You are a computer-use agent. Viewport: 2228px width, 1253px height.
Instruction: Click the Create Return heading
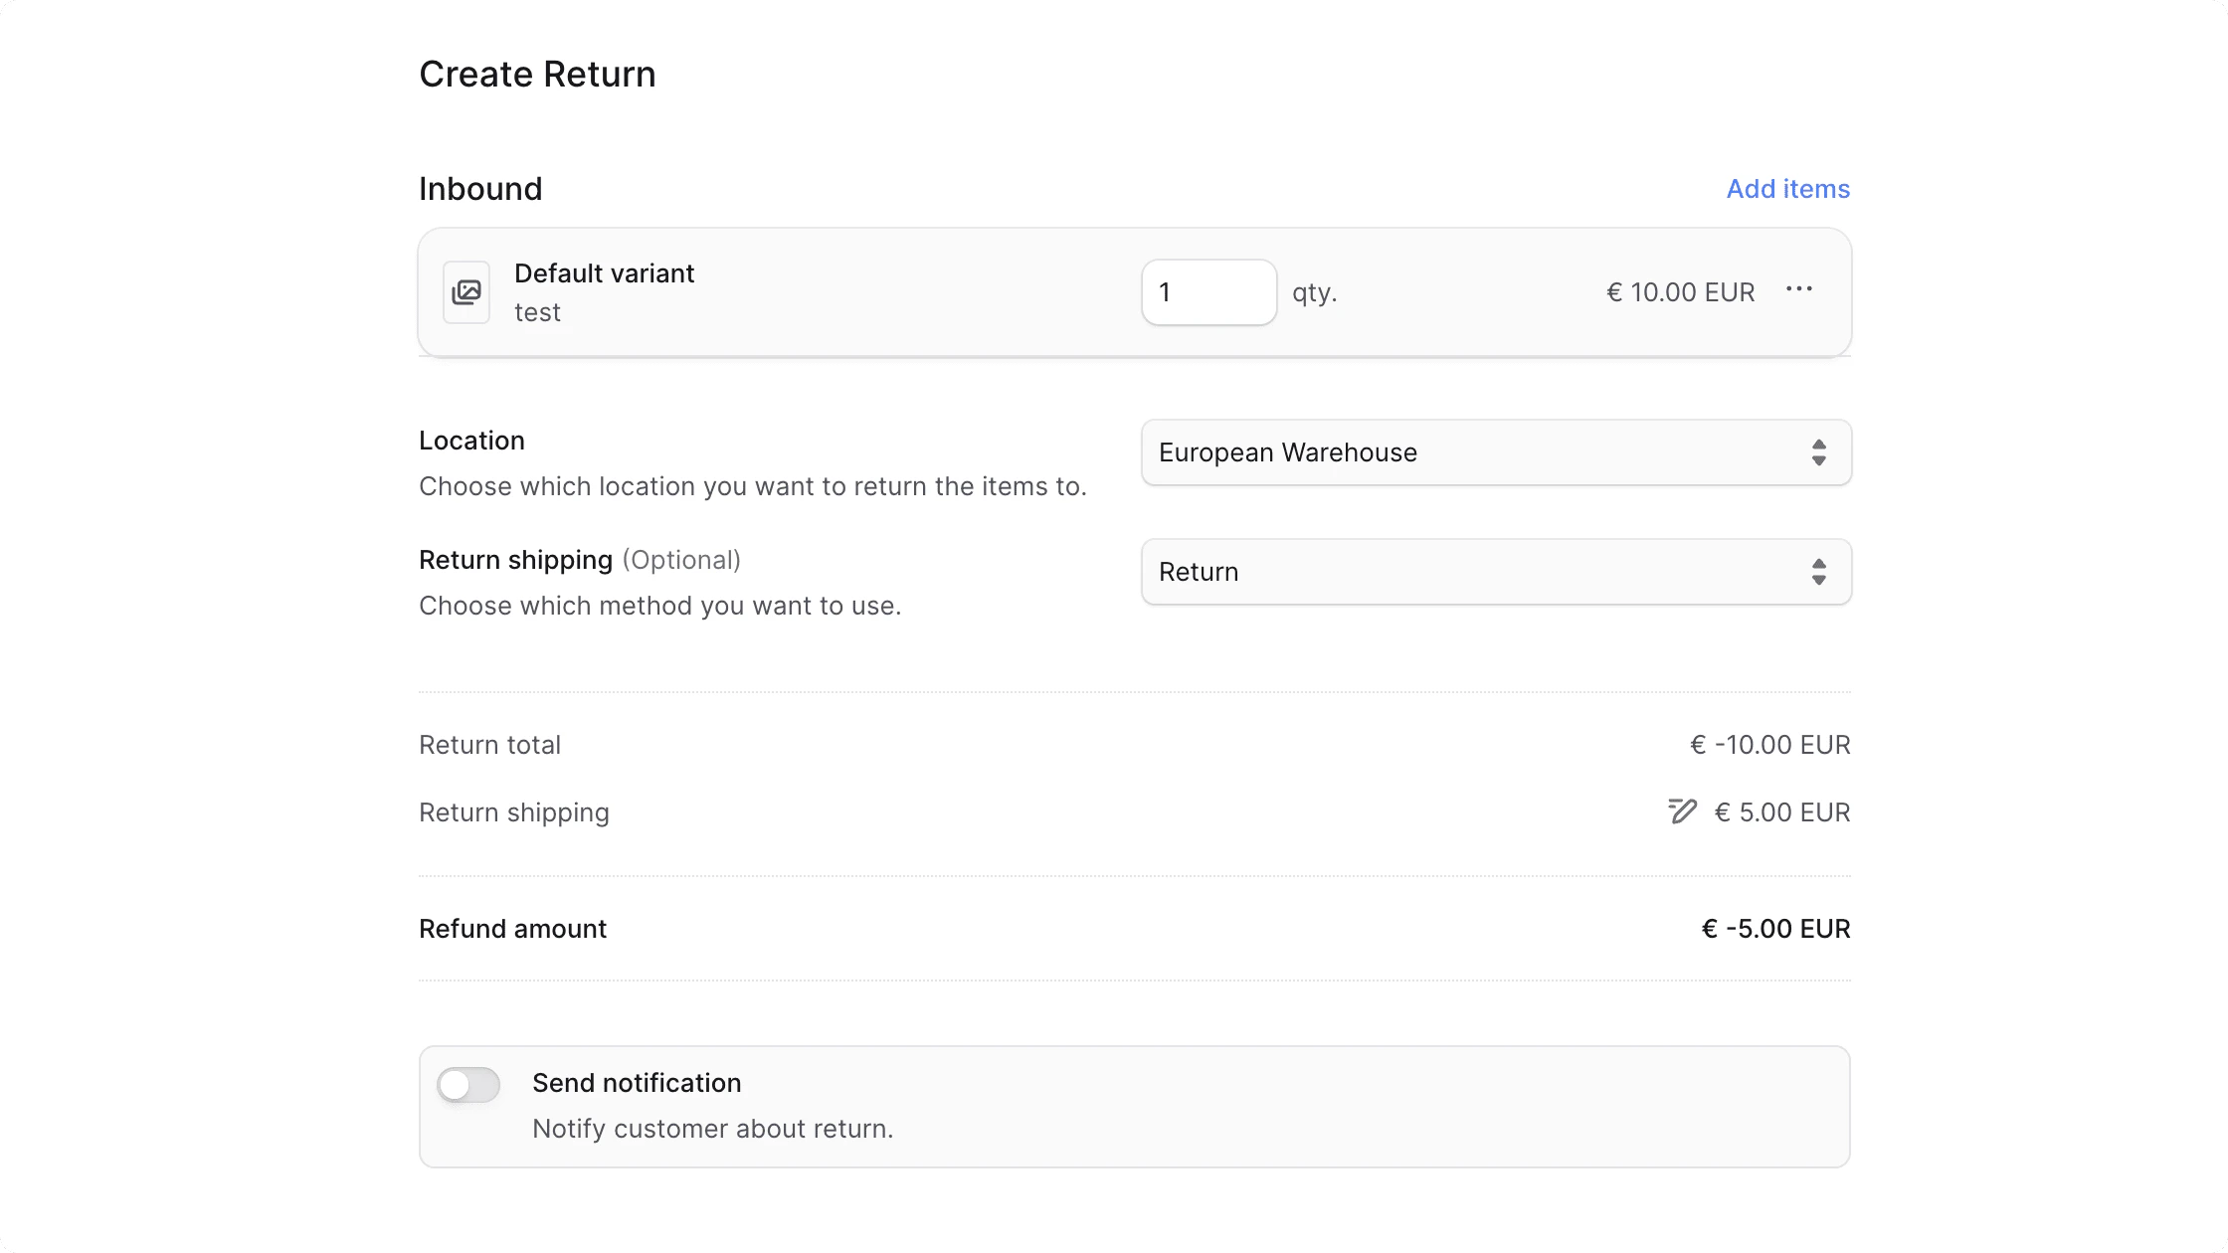tap(537, 74)
